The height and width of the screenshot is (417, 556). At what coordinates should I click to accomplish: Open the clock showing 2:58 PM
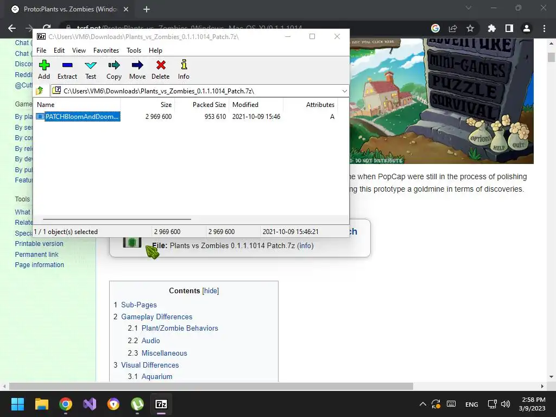pyautogui.click(x=533, y=404)
